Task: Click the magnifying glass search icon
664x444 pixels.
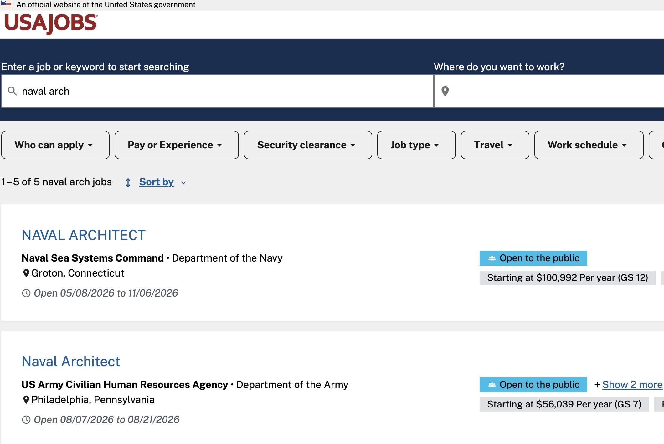Action: click(x=12, y=91)
